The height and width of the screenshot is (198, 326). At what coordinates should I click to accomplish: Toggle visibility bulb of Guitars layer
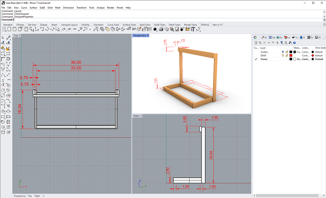[282, 52]
